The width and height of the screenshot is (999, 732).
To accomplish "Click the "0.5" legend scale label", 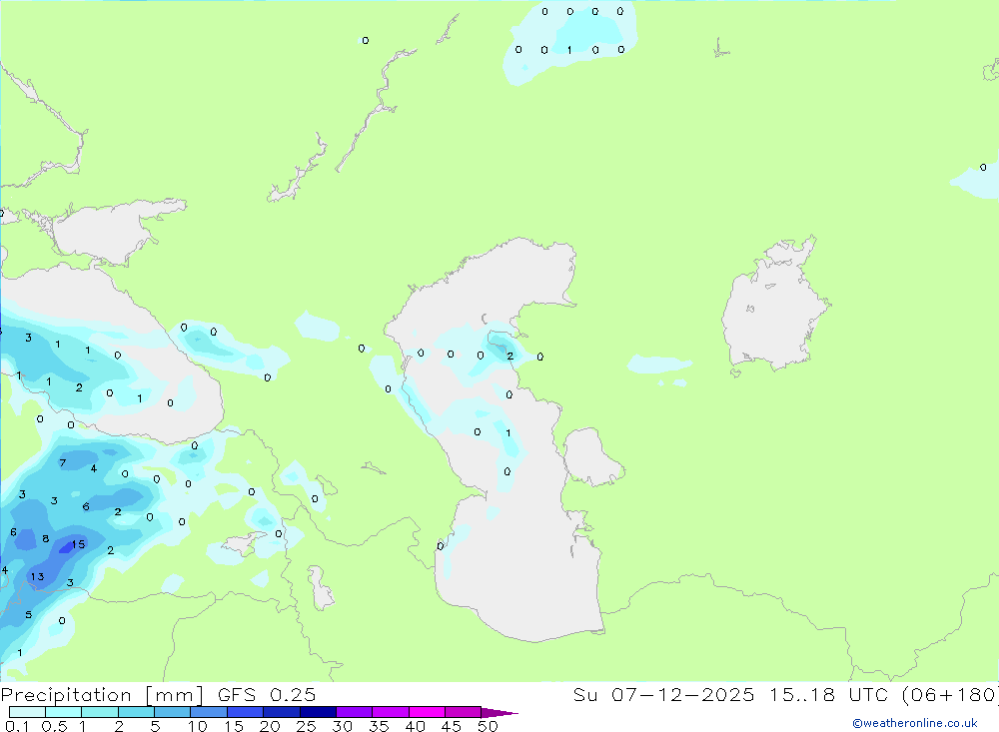I will pyautogui.click(x=54, y=726).
